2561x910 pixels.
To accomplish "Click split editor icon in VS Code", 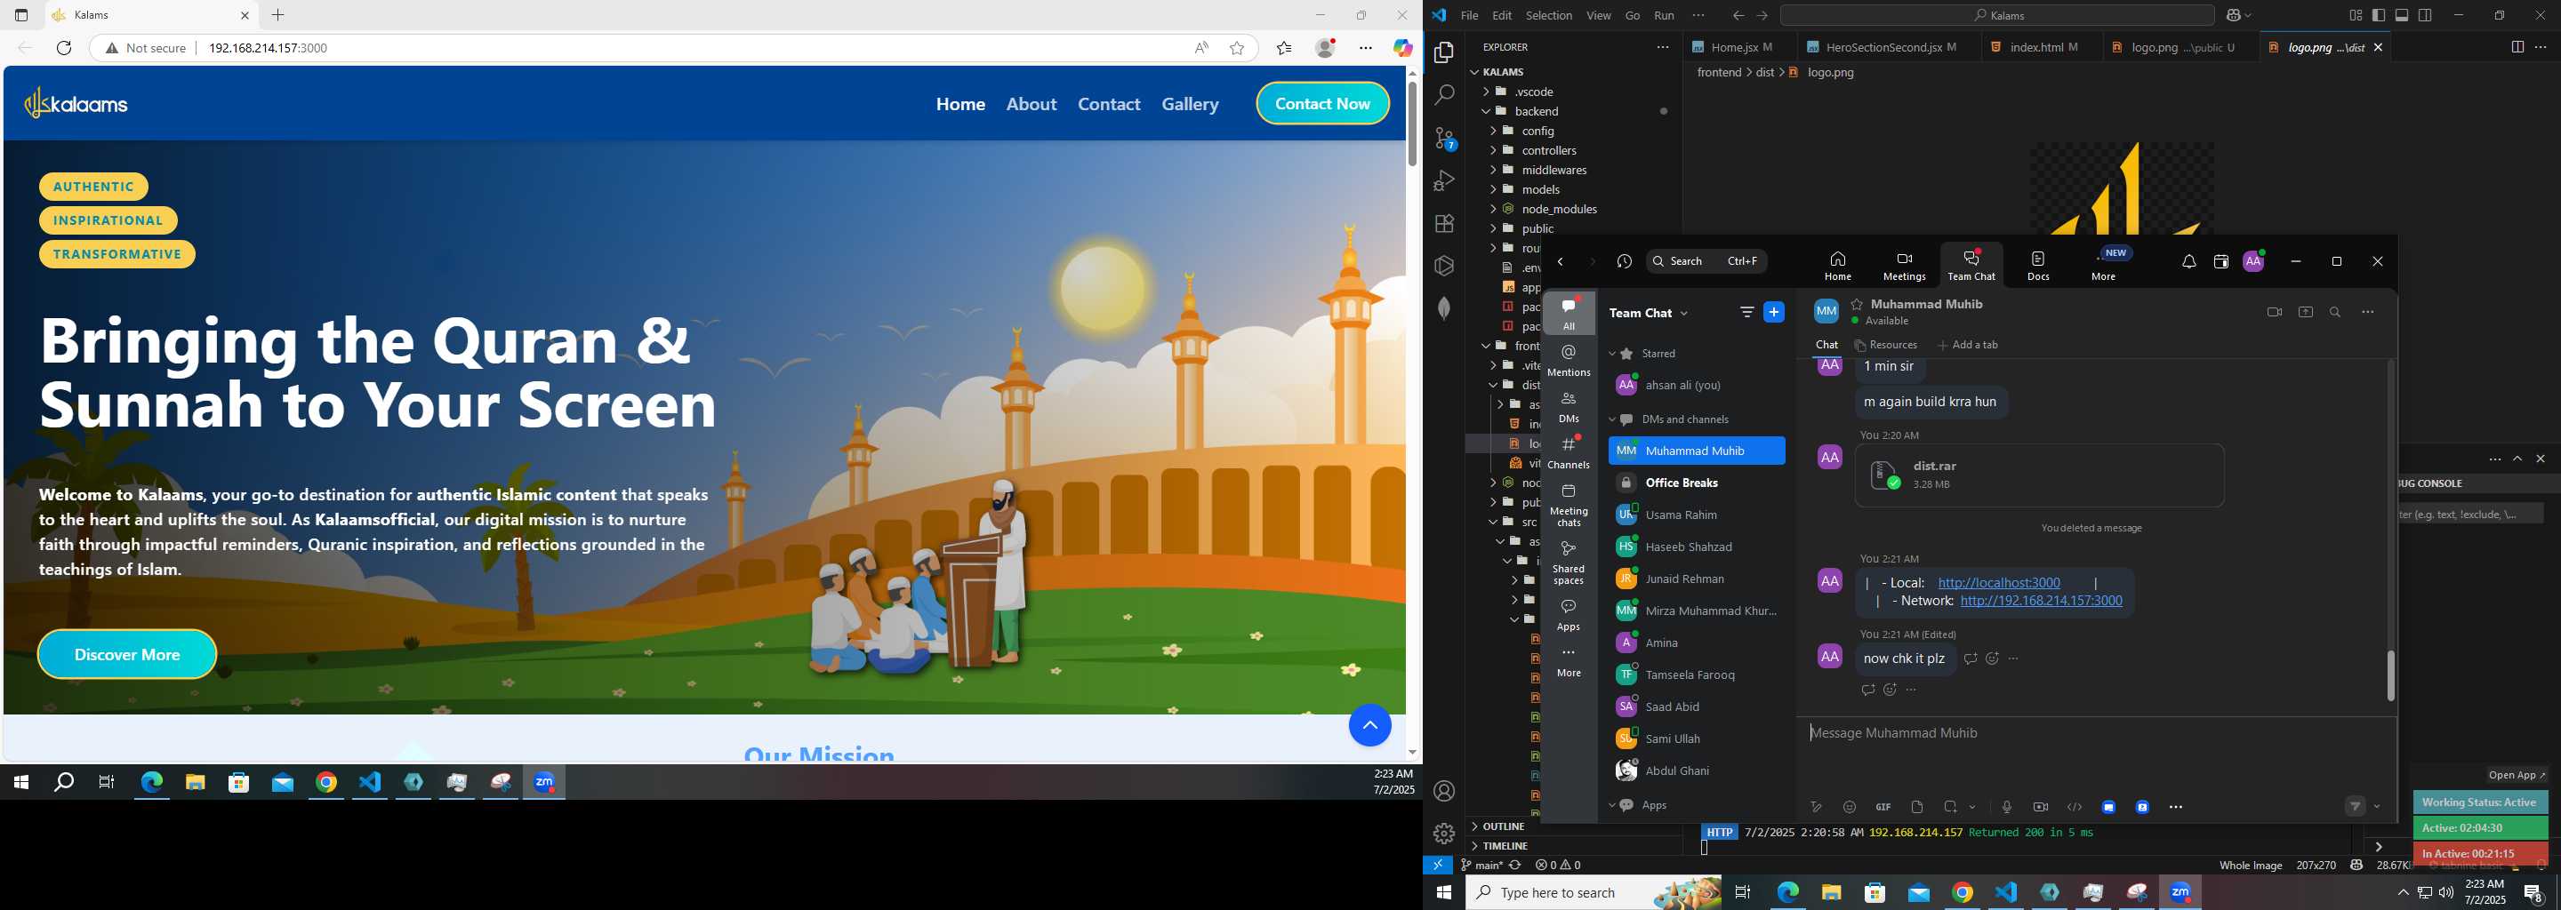I will pyautogui.click(x=2517, y=47).
